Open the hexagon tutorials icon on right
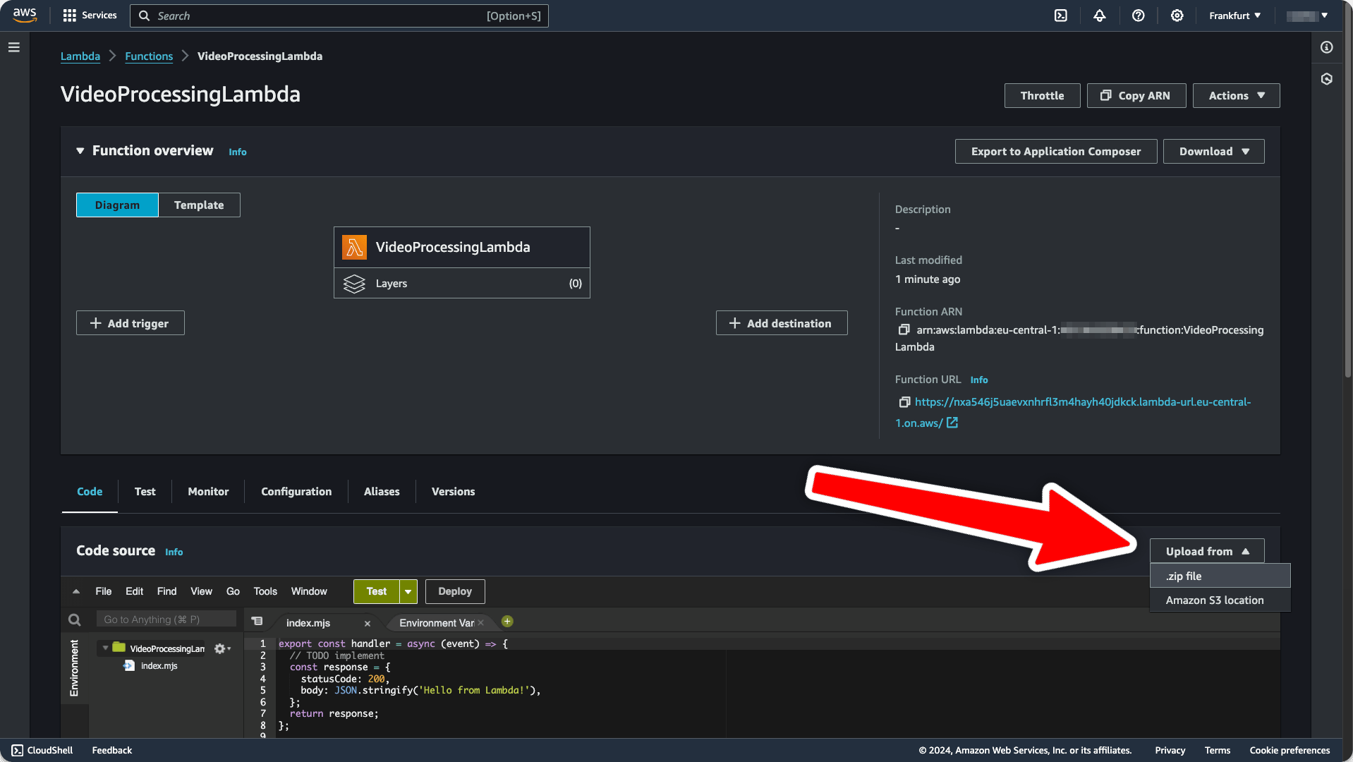 tap(1327, 79)
